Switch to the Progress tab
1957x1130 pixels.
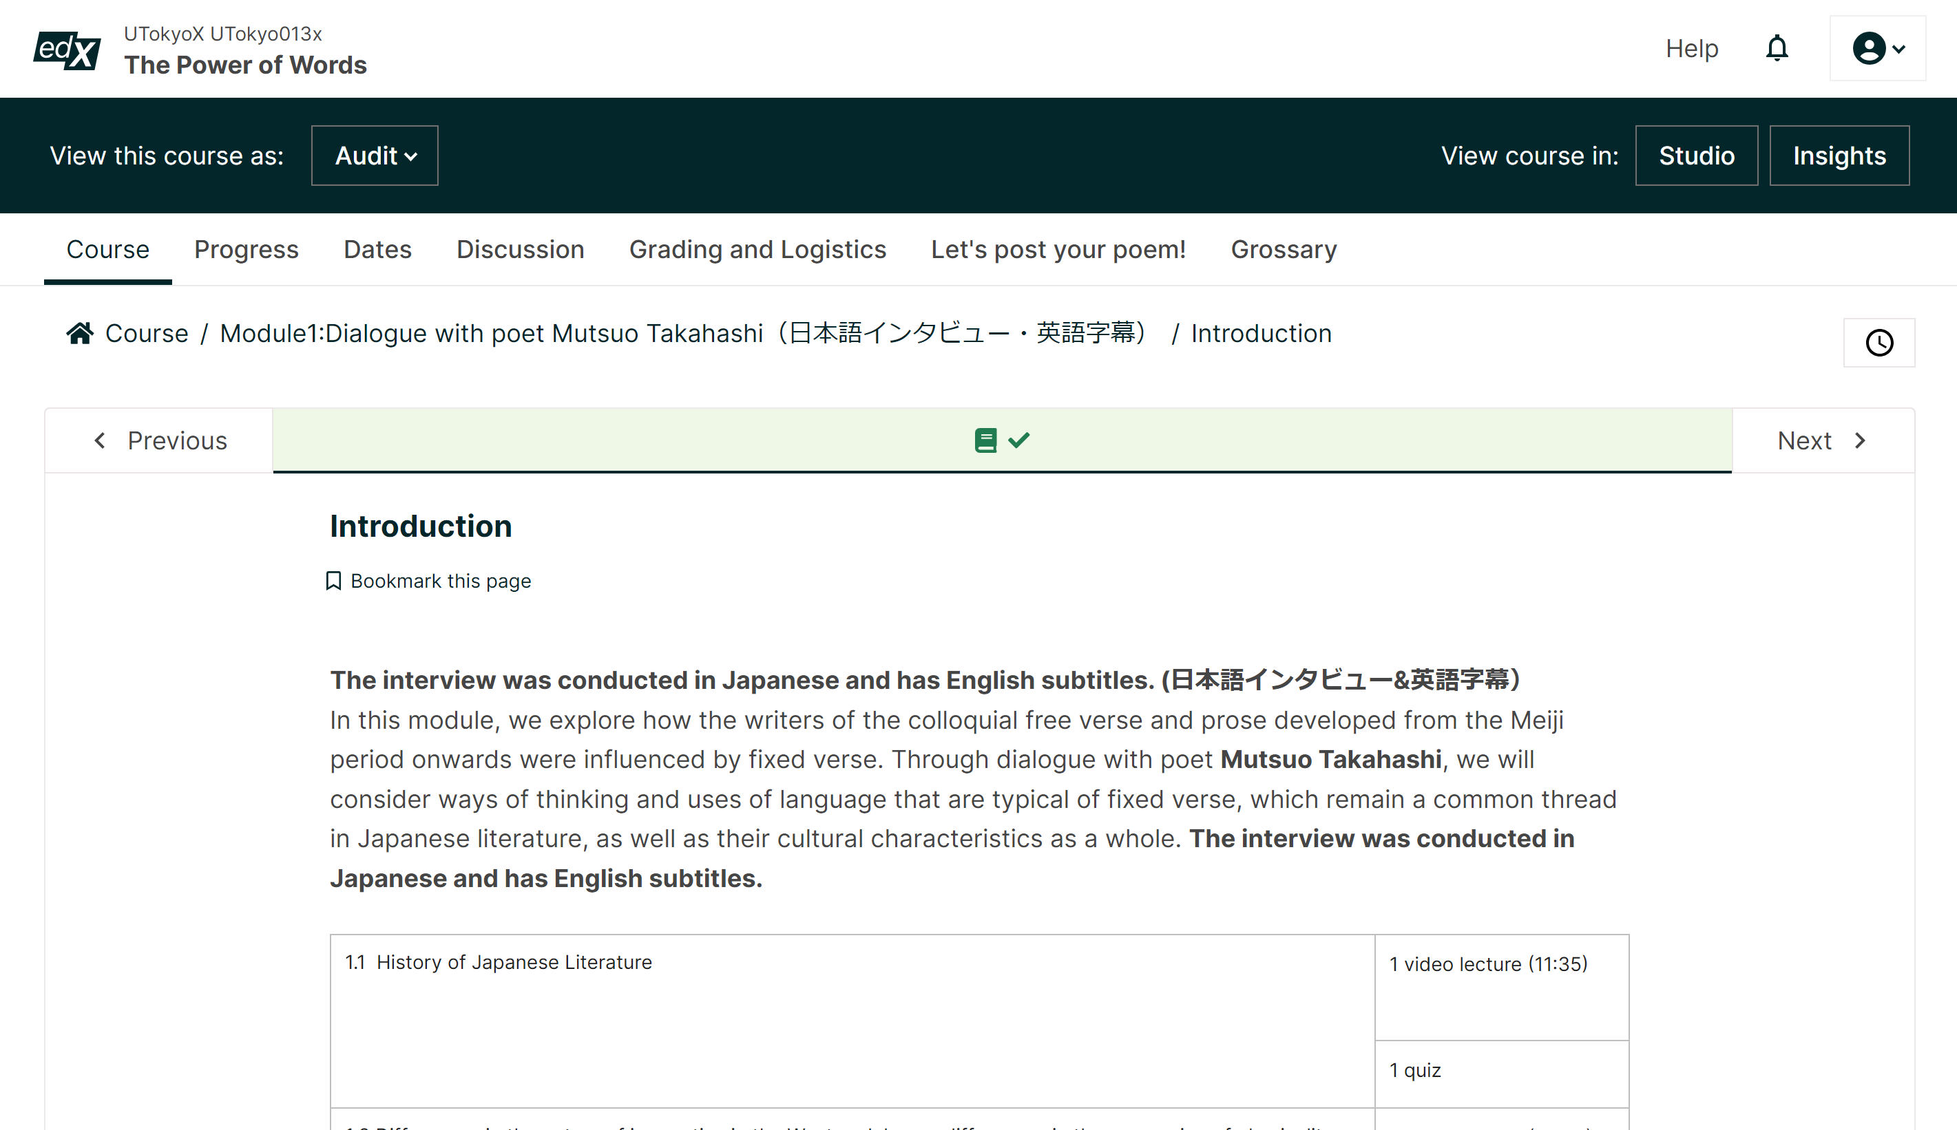point(247,250)
